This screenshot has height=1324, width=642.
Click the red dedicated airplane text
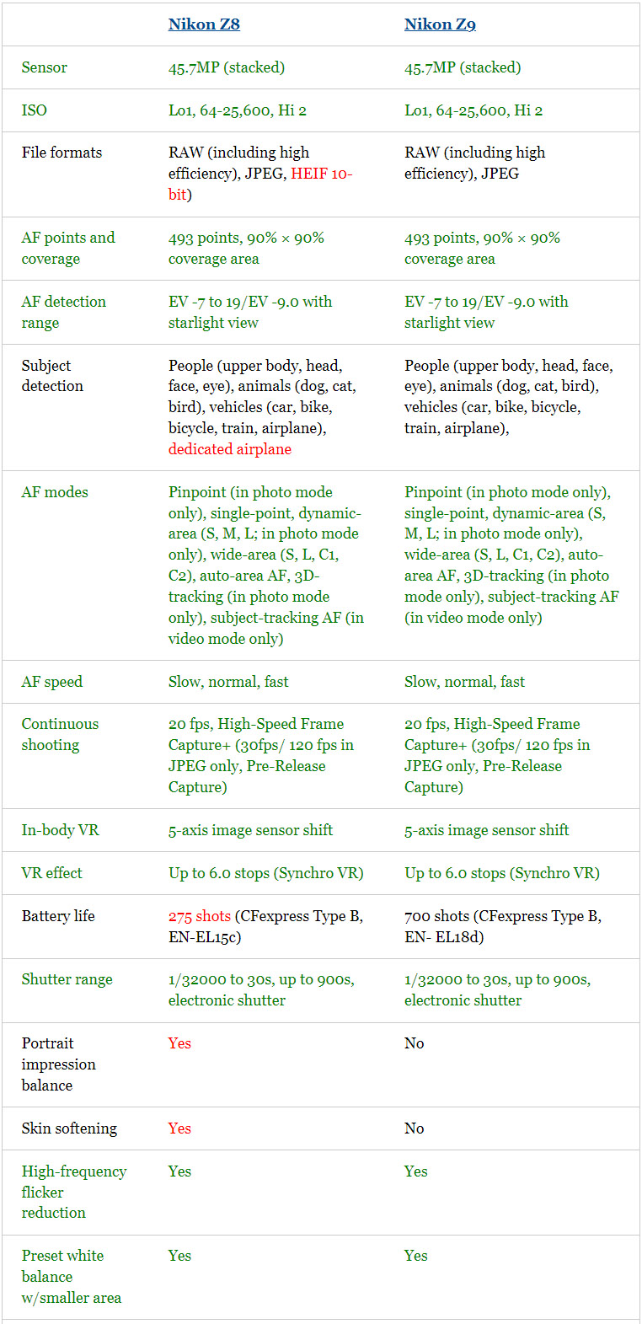230,449
